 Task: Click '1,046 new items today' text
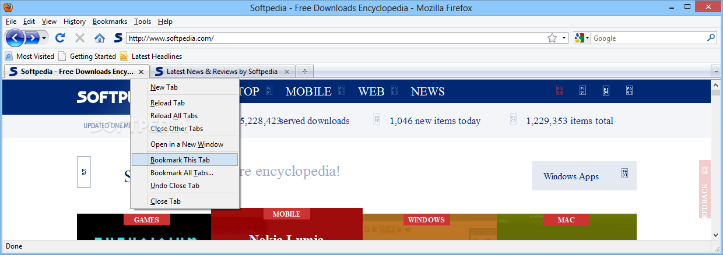click(435, 121)
